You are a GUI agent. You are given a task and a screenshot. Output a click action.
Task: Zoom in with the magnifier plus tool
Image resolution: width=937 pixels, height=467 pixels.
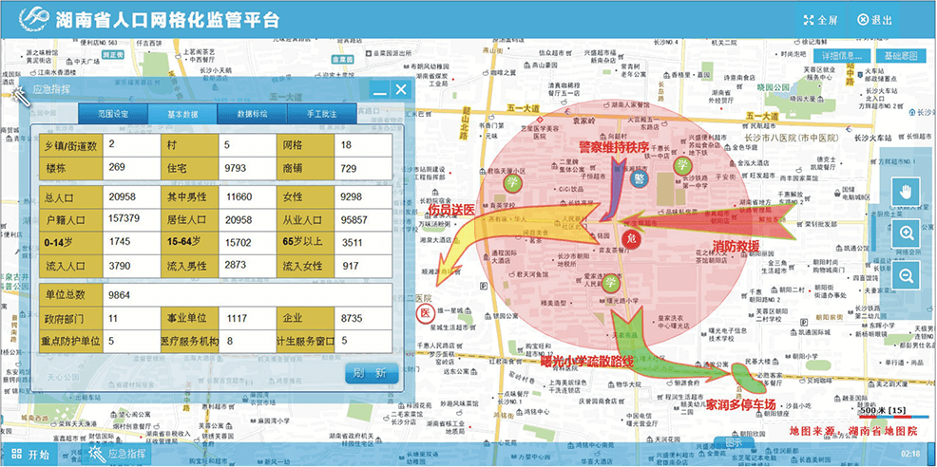pos(906,233)
